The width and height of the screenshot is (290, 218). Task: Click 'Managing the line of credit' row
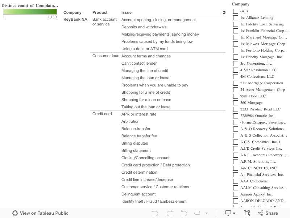pos(145,70)
